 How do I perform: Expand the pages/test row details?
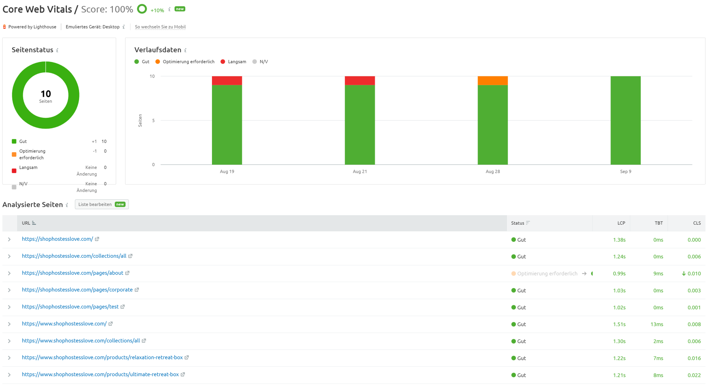pyautogui.click(x=9, y=307)
